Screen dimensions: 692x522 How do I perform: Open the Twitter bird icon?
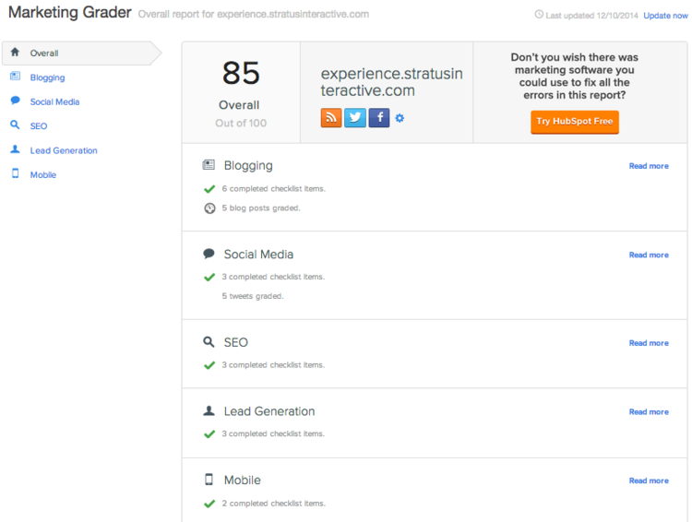[355, 118]
